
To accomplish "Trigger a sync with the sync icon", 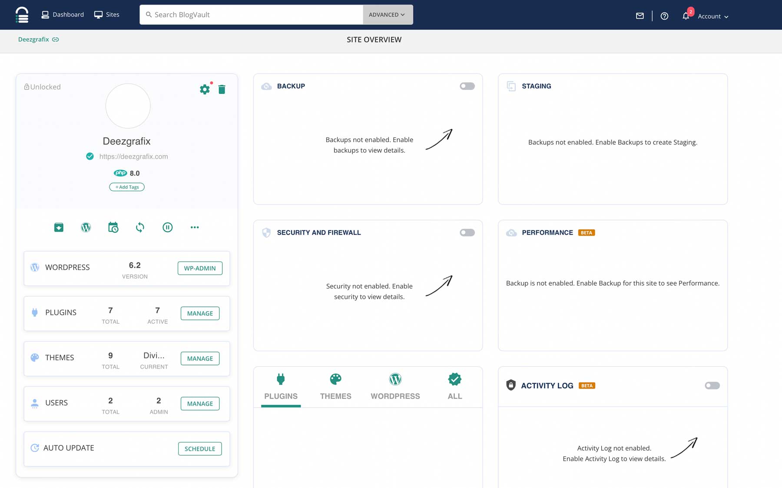I will pos(140,227).
